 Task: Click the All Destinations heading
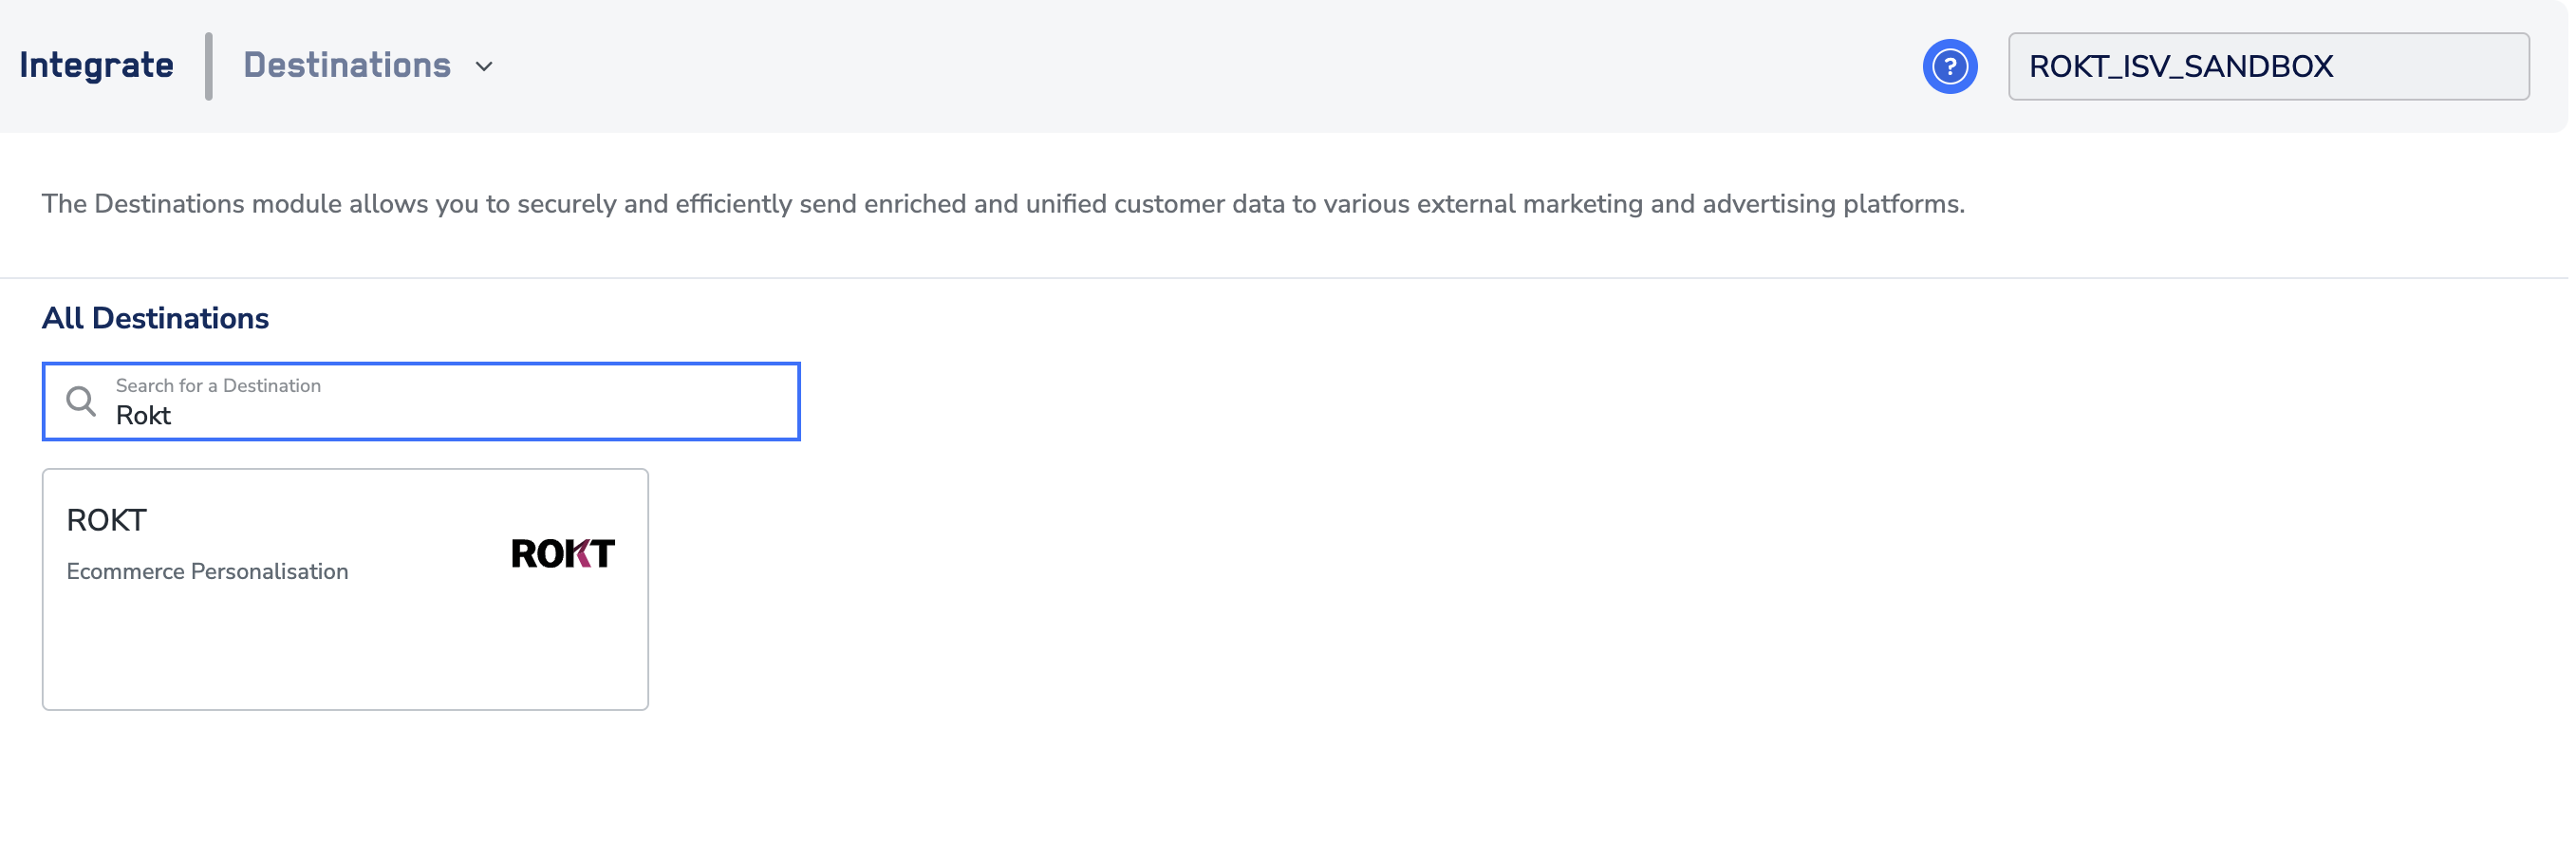(155, 318)
